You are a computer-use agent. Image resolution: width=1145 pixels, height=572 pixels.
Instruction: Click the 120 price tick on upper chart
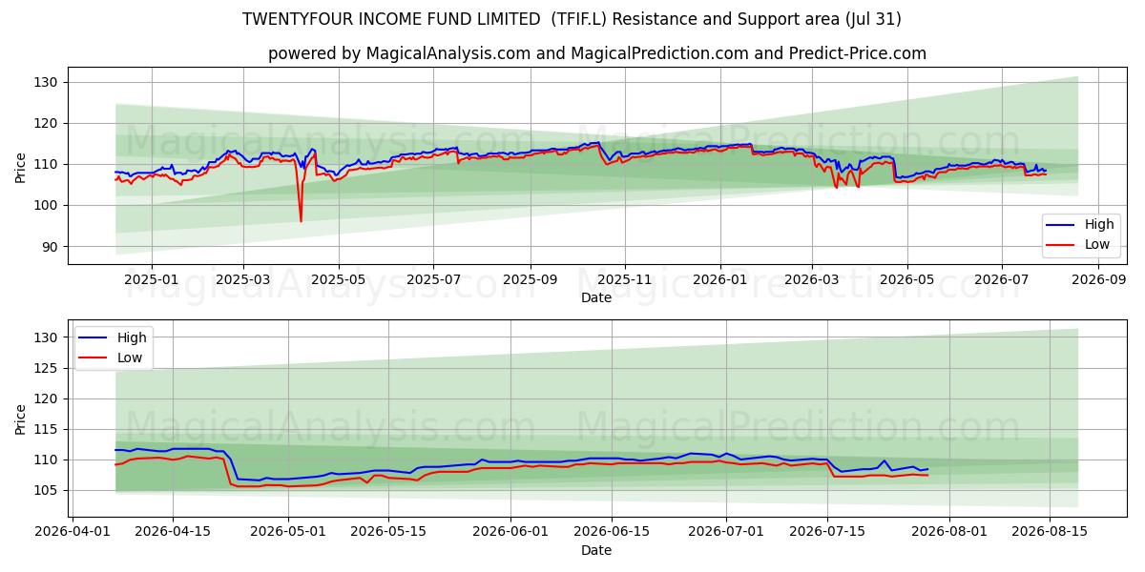47,124
